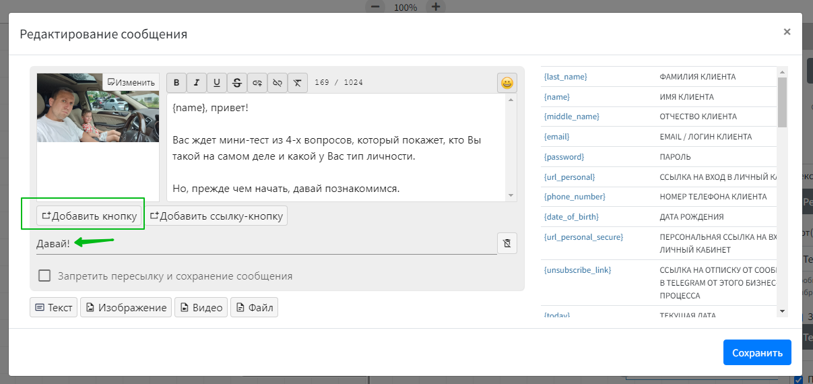Add an 'Изображение' block

click(x=126, y=307)
